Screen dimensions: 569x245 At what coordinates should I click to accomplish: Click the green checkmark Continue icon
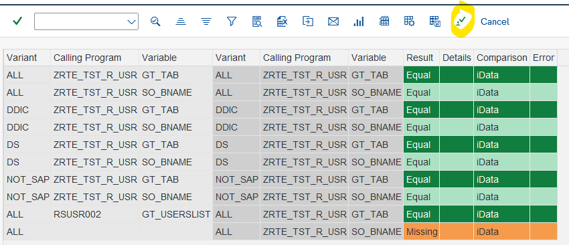(x=17, y=21)
